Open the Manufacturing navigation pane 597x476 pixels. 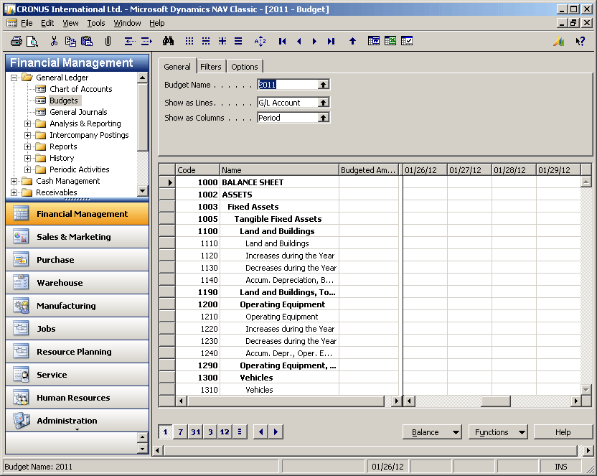tap(77, 306)
